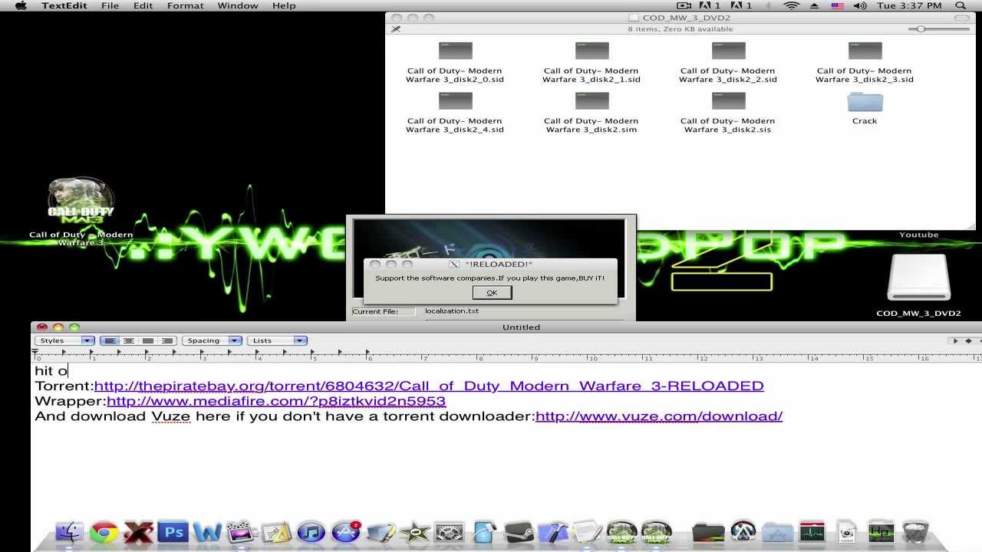Open the Format menu
This screenshot has width=982, height=552.
pyautogui.click(x=185, y=5)
